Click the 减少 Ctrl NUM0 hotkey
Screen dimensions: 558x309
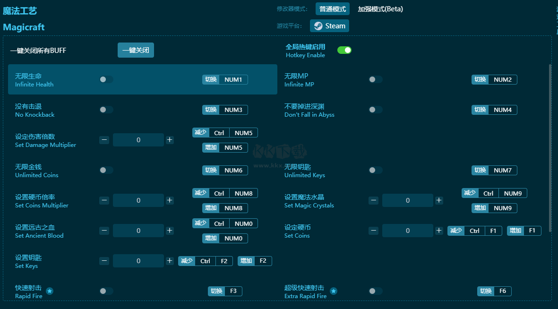pyautogui.click(x=225, y=223)
